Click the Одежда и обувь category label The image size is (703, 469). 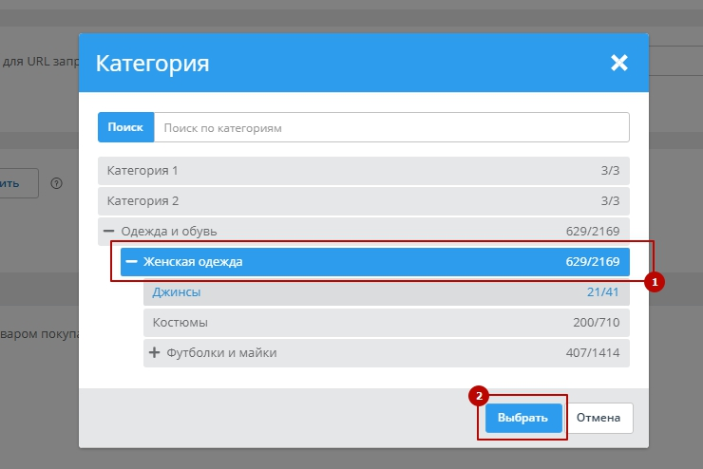[x=169, y=232]
